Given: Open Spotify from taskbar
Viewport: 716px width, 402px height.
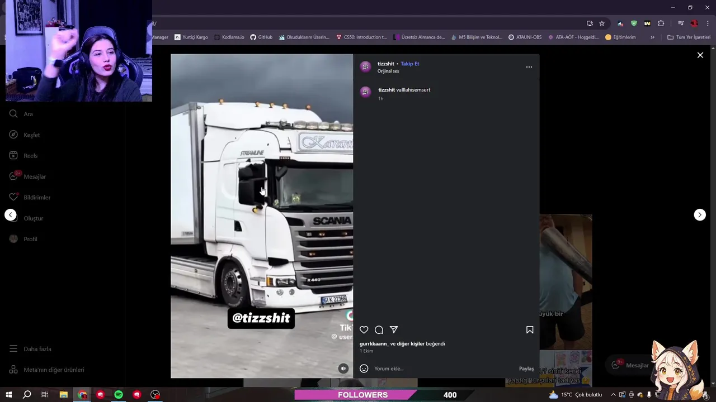Looking at the screenshot, I should [x=119, y=395].
